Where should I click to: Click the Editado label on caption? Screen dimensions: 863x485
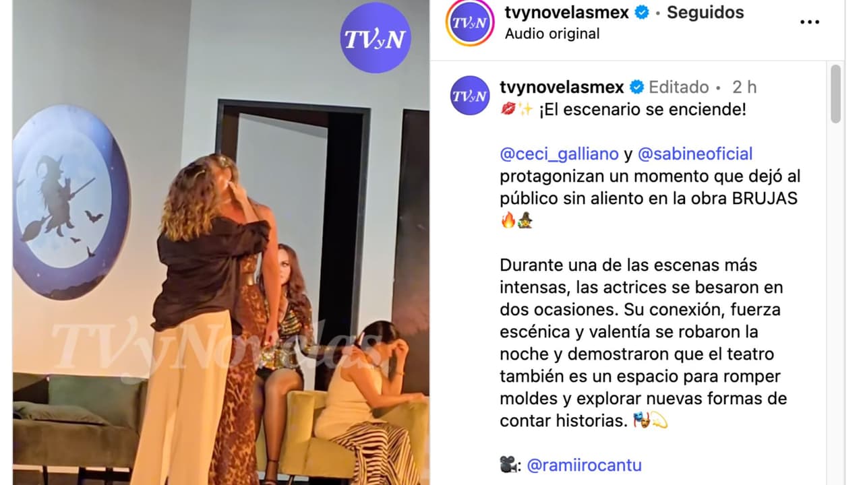point(679,87)
